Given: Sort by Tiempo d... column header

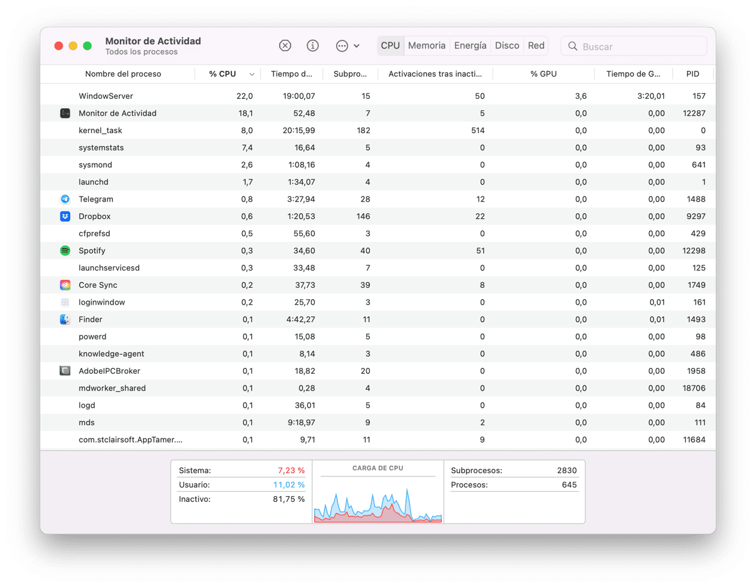Looking at the screenshot, I should [x=292, y=74].
